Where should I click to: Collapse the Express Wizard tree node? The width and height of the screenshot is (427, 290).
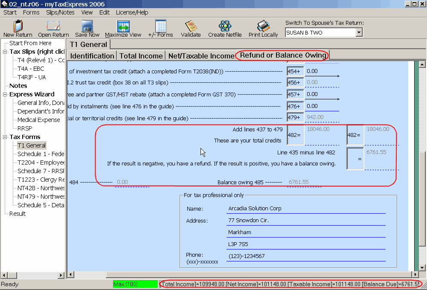point(5,94)
